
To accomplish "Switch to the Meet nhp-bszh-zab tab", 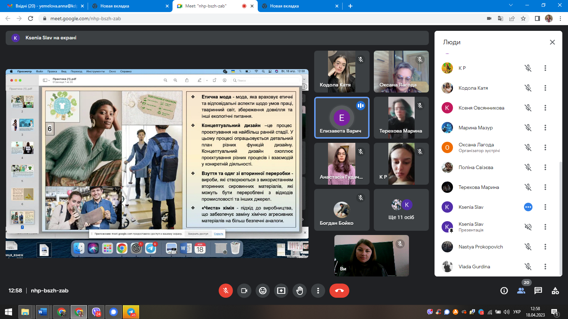I will pos(215,6).
